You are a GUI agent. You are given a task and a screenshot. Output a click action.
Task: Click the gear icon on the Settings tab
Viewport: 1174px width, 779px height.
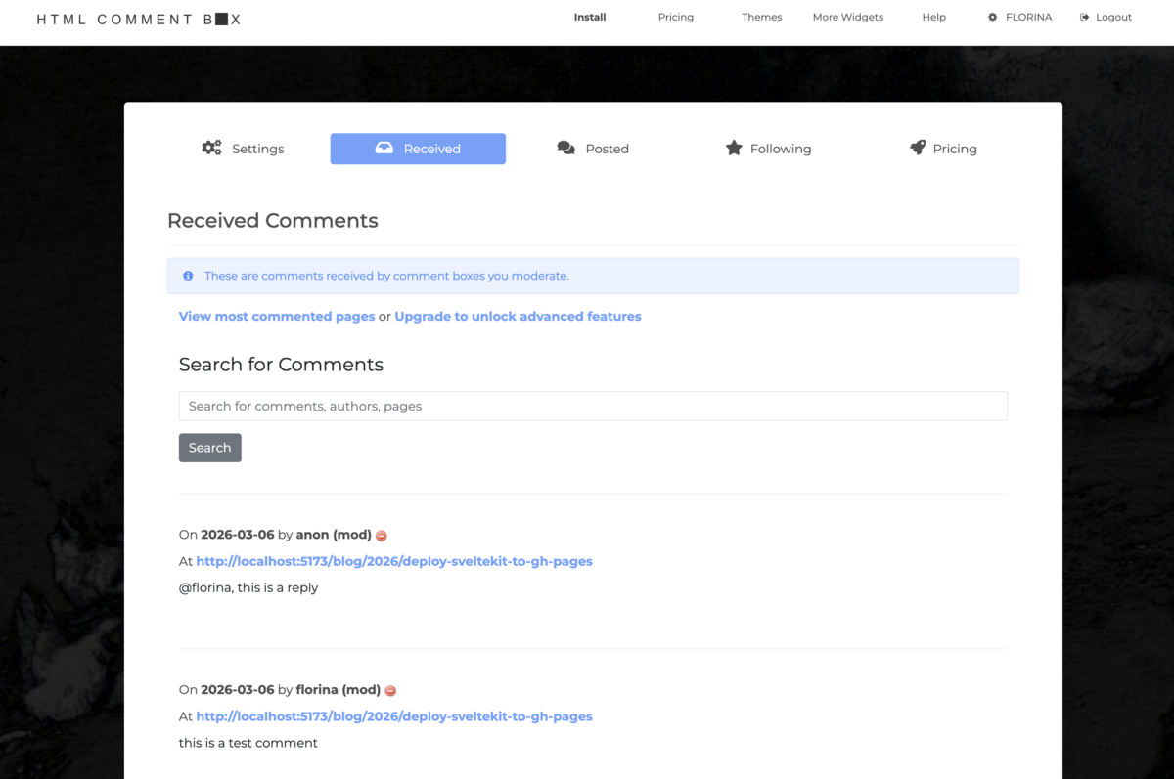coord(211,148)
